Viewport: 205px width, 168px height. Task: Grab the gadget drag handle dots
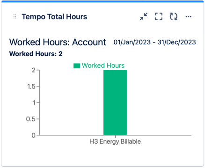click(15, 17)
